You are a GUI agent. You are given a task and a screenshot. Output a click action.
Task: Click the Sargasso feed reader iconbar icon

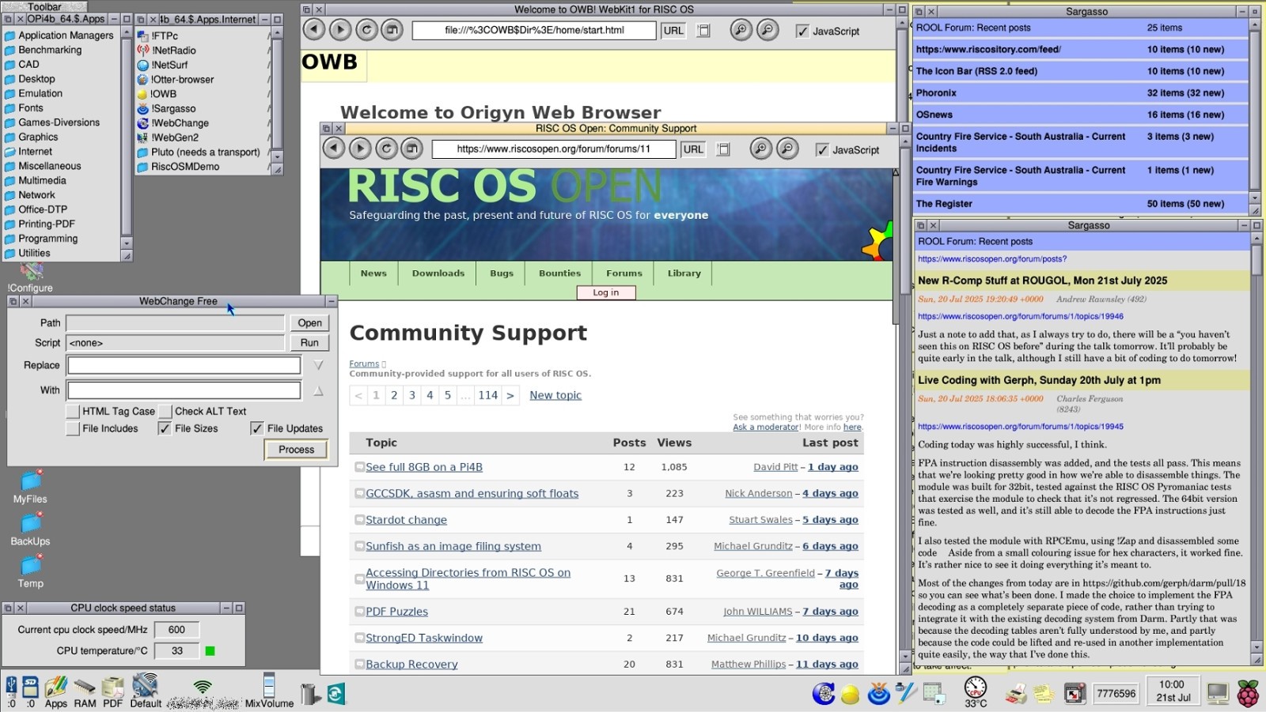879,694
